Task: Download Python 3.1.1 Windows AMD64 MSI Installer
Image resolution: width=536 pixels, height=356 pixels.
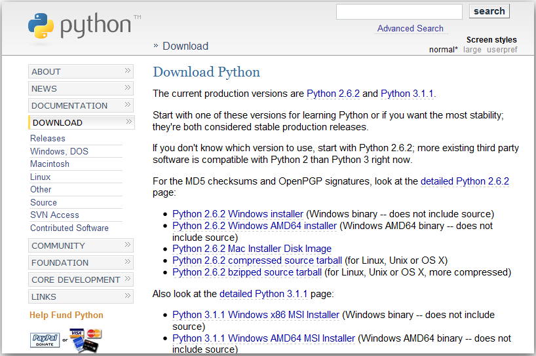Action: pyautogui.click(x=263, y=338)
